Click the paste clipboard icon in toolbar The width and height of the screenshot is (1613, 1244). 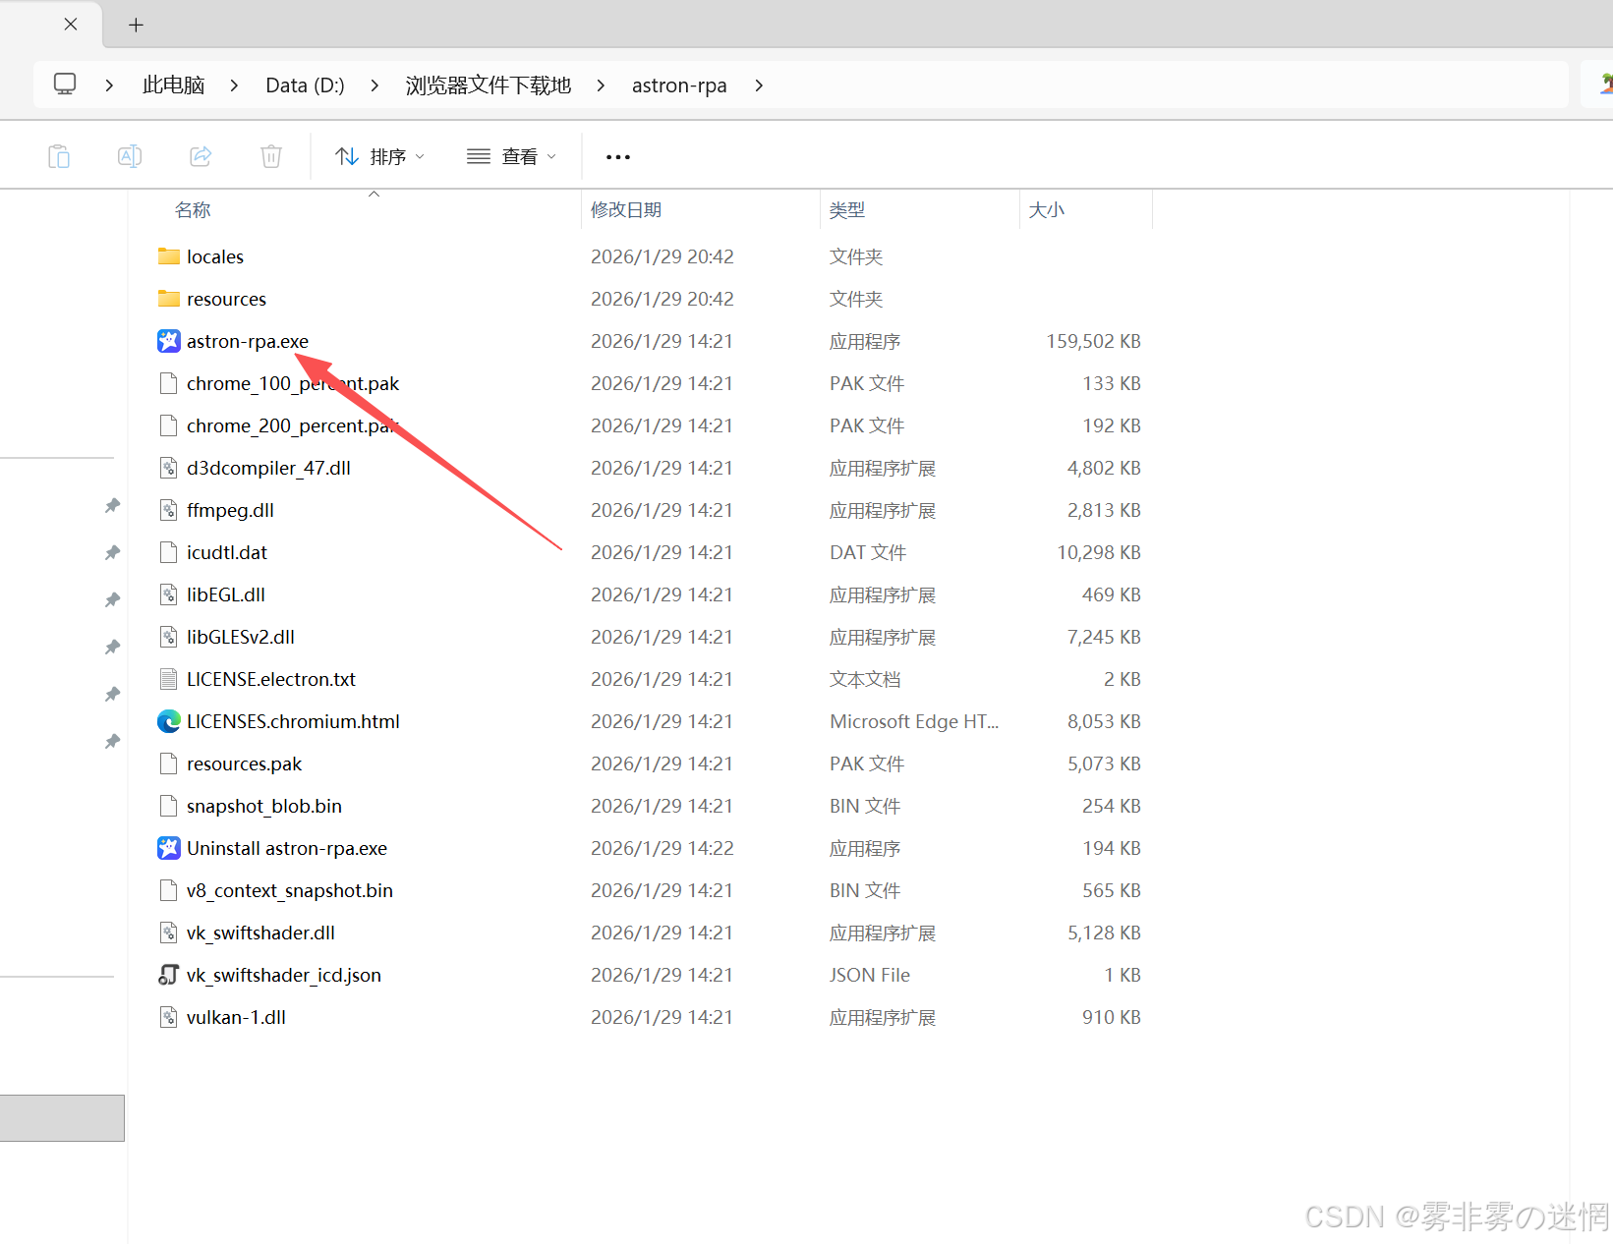click(x=59, y=156)
